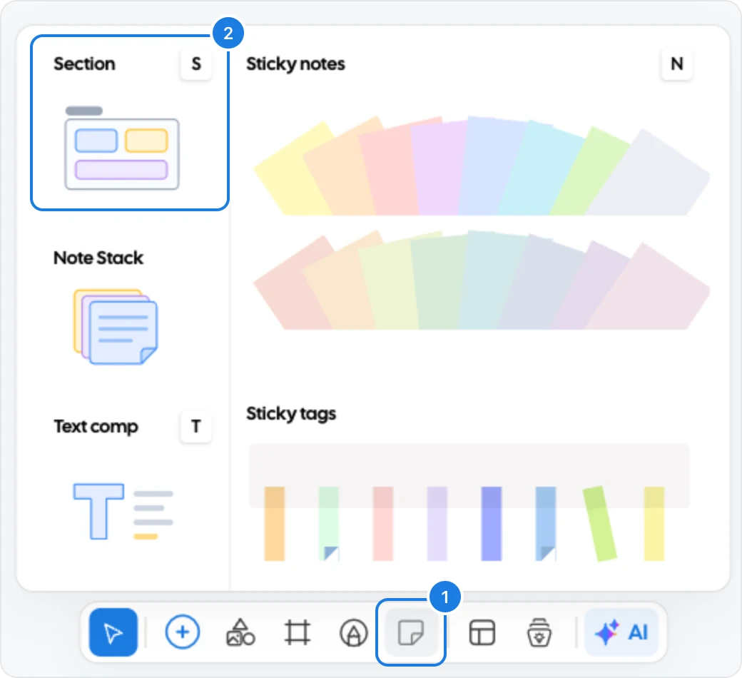
Task: Open the AI assistant button
Action: point(621,632)
